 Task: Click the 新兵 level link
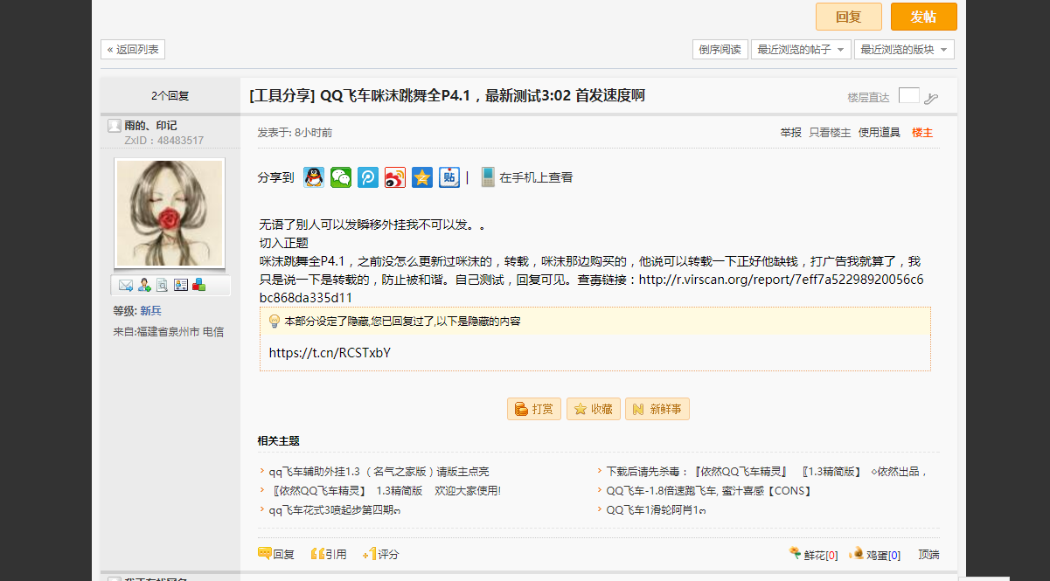click(150, 311)
